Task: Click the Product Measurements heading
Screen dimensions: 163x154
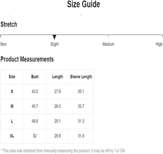Action: click(x=27, y=59)
